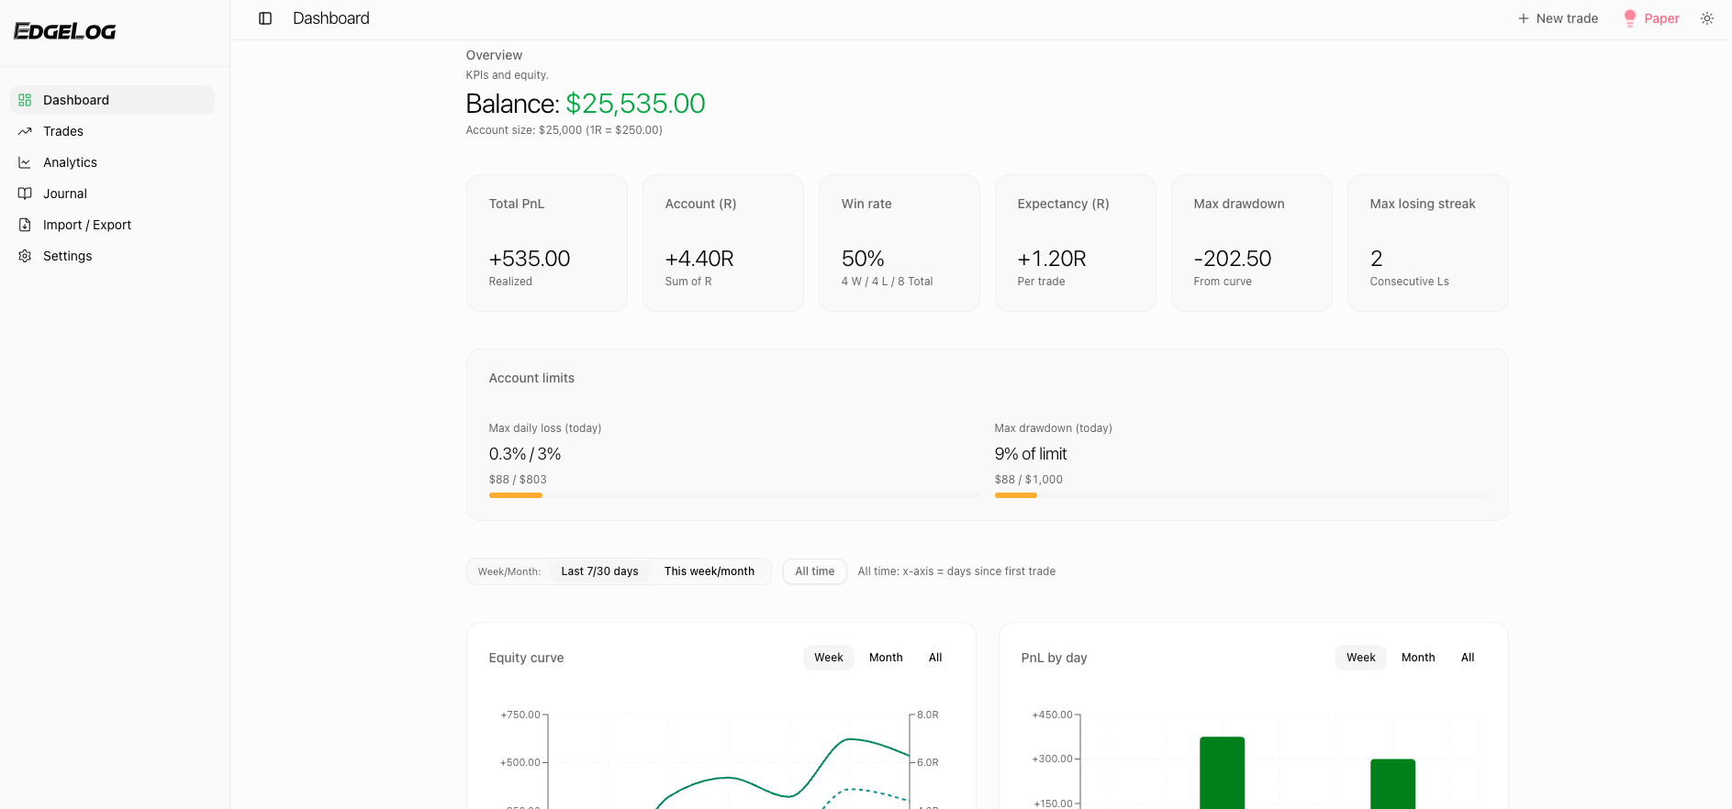Click the Settings gear icon
The image size is (1732, 809).
(x=25, y=256)
